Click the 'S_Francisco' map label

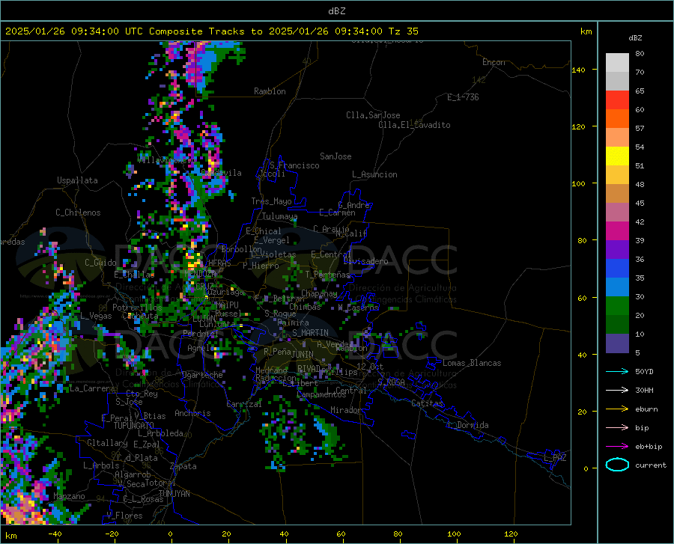tap(294, 165)
